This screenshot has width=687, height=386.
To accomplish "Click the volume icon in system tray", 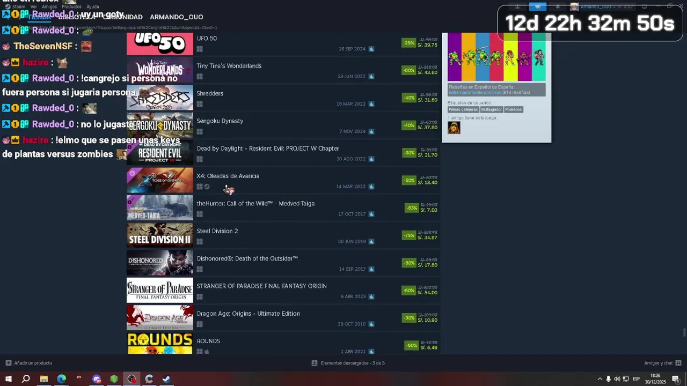I will point(617,379).
